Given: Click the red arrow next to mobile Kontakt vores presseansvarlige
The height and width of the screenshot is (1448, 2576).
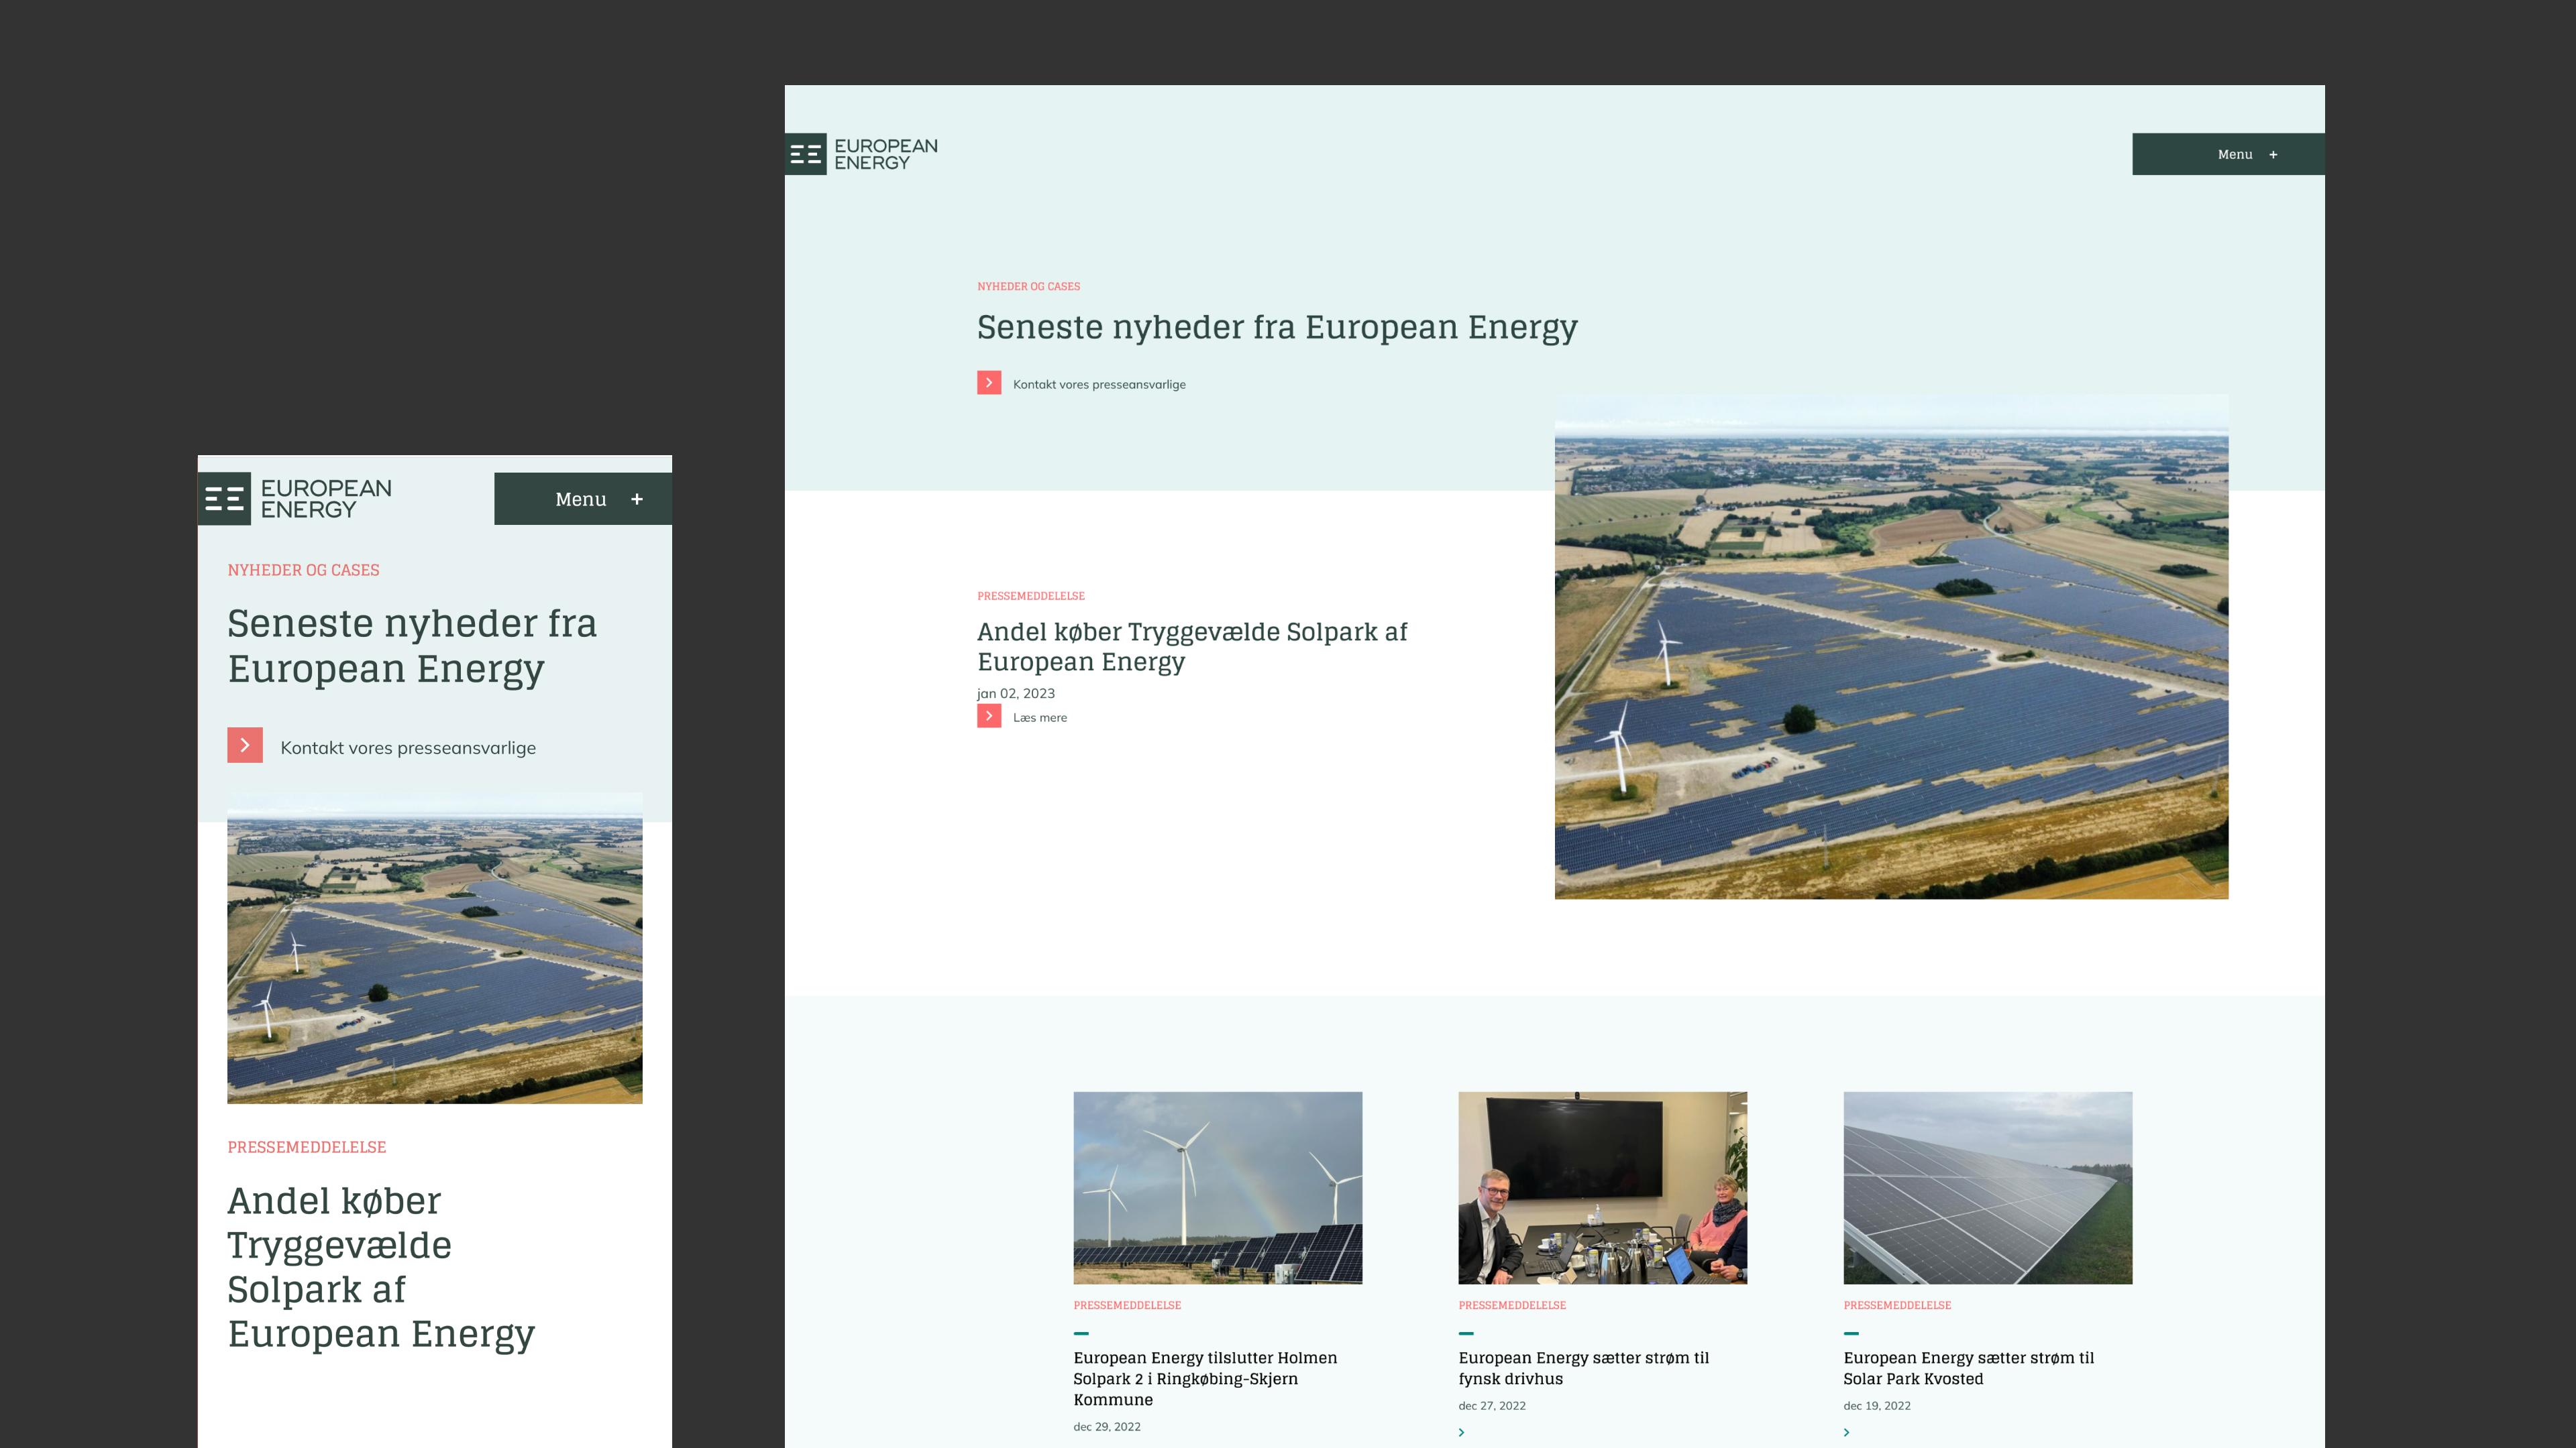Looking at the screenshot, I should (x=245, y=745).
